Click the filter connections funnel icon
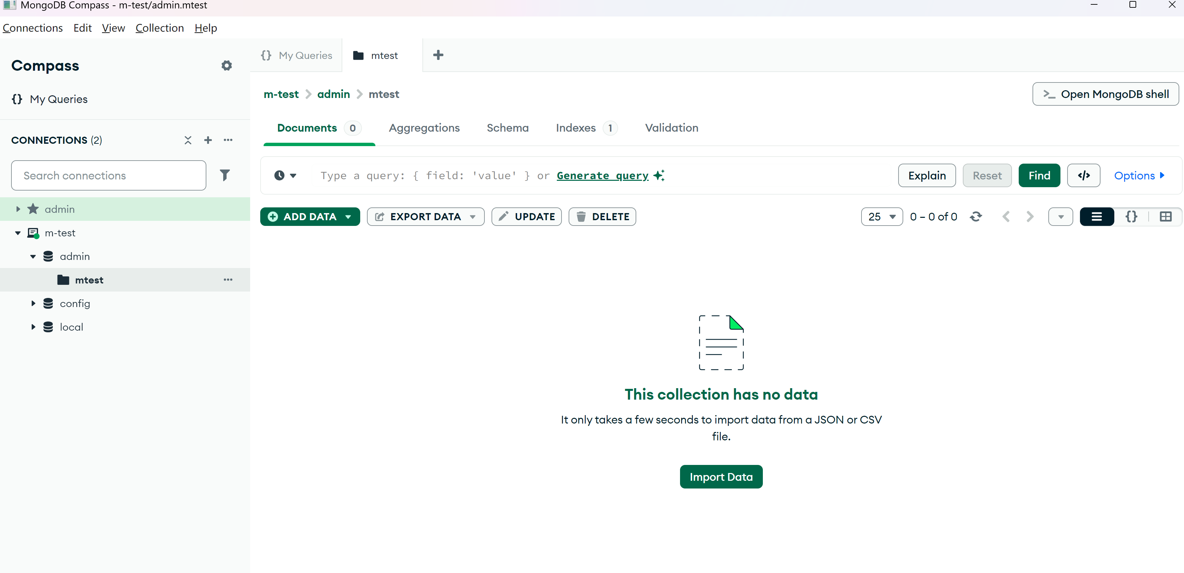This screenshot has height=573, width=1184. coord(224,175)
